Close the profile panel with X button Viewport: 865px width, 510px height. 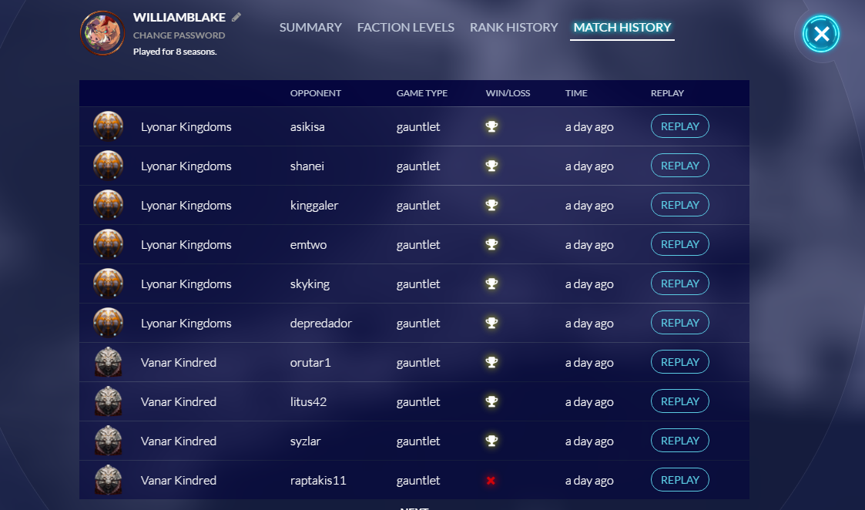coord(821,34)
